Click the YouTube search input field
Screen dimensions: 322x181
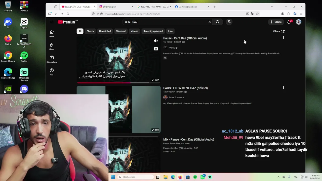point(165,22)
